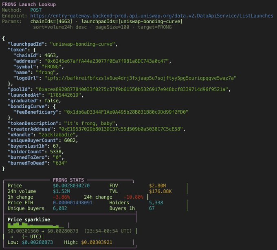Click the "token" JSON key
This screenshot has height=250, width=277.
click(17, 50)
